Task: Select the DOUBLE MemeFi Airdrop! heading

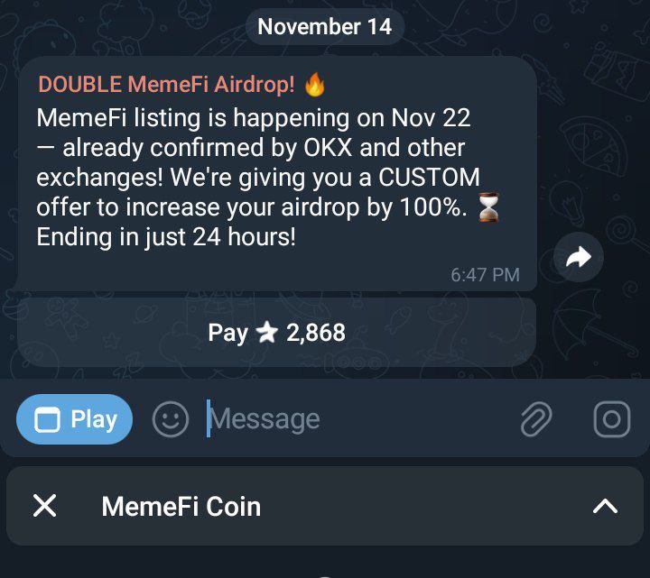Action: (x=166, y=84)
